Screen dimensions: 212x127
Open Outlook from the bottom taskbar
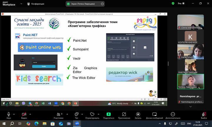61,124
